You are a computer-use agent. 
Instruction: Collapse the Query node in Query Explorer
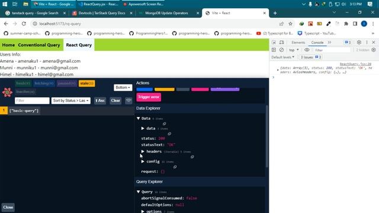139,192
